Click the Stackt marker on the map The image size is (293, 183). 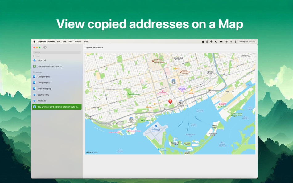(147, 107)
